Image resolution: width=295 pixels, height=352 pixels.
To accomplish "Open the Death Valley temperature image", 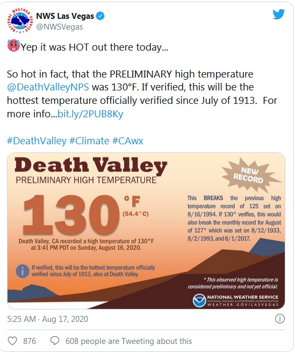I will 146,231.
